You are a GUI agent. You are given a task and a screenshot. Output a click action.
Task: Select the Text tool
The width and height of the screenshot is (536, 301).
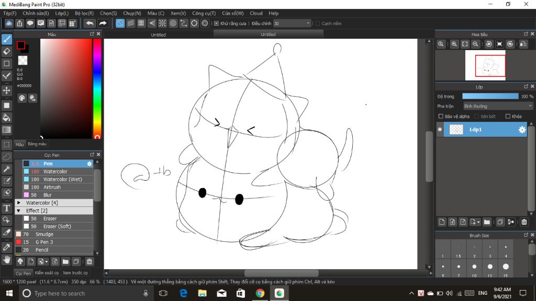tap(6, 208)
